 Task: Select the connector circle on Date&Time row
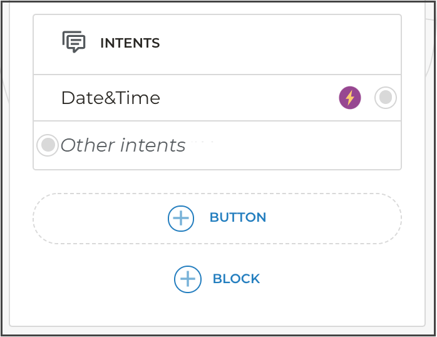pyautogui.click(x=386, y=98)
